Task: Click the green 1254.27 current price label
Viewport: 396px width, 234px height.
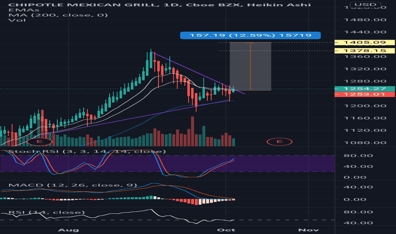Action: click(365, 89)
